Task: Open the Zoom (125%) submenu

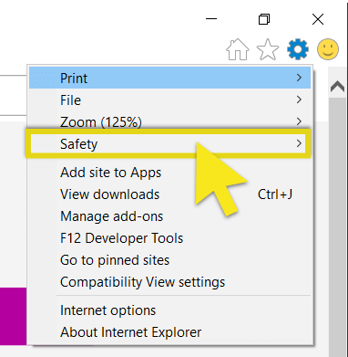Action: click(x=169, y=121)
